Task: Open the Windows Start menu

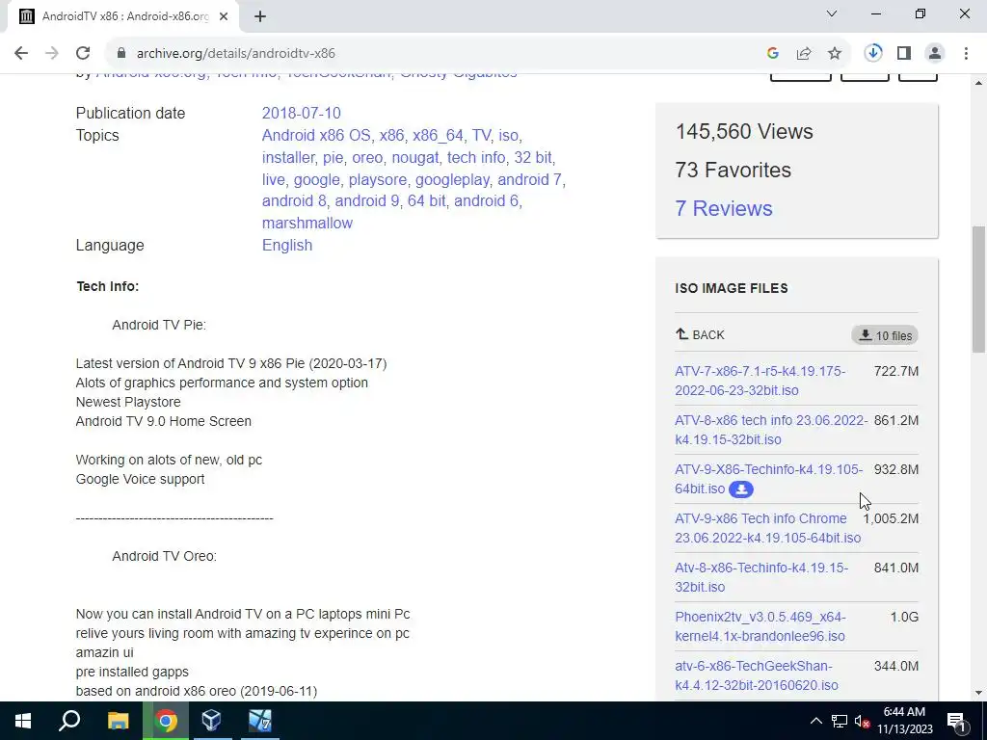Action: pos(23,721)
